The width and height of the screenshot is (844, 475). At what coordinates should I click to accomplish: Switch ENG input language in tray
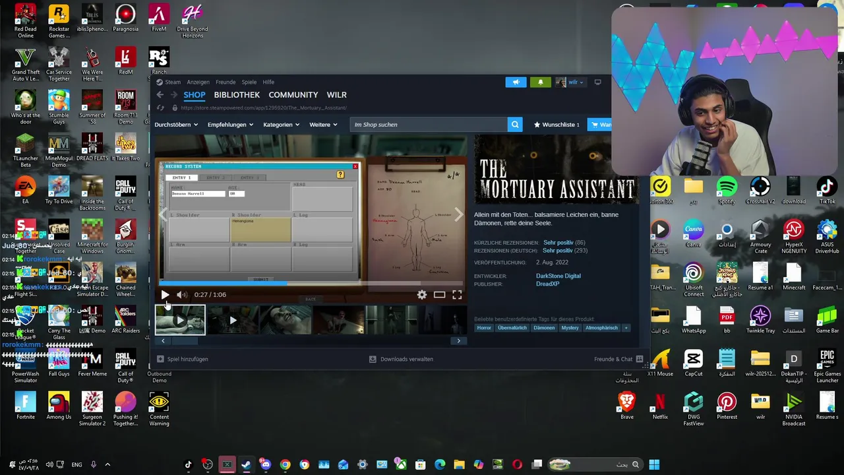pos(76,464)
